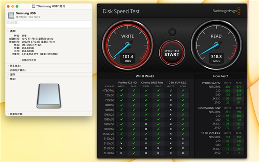The height and width of the screenshot is (162, 259).
Task: Expand the 共享与权限 section
Action: point(8,114)
